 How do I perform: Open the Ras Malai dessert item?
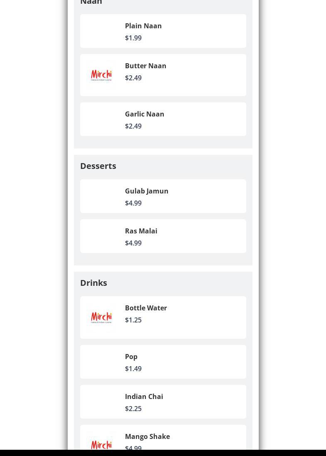click(141, 231)
